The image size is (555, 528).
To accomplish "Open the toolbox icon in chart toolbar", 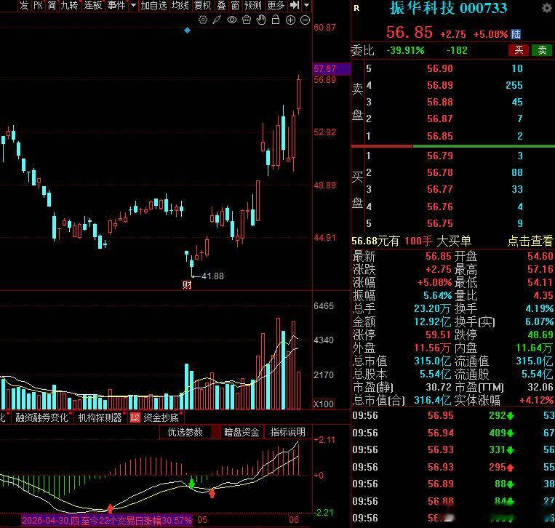I will [x=247, y=20].
